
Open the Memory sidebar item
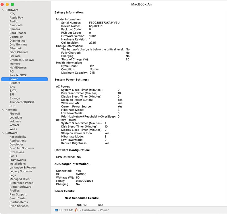point(15,64)
